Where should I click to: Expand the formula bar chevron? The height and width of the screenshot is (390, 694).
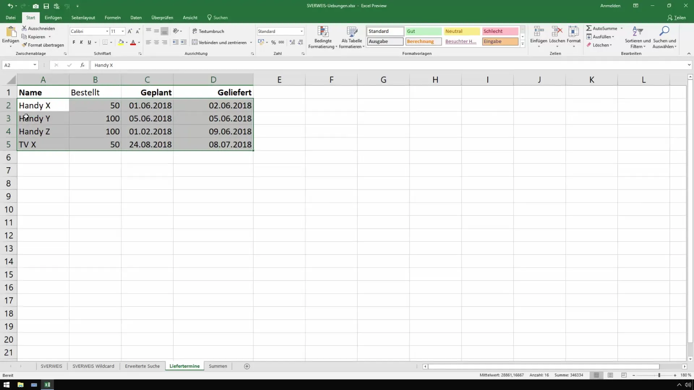[x=689, y=65]
